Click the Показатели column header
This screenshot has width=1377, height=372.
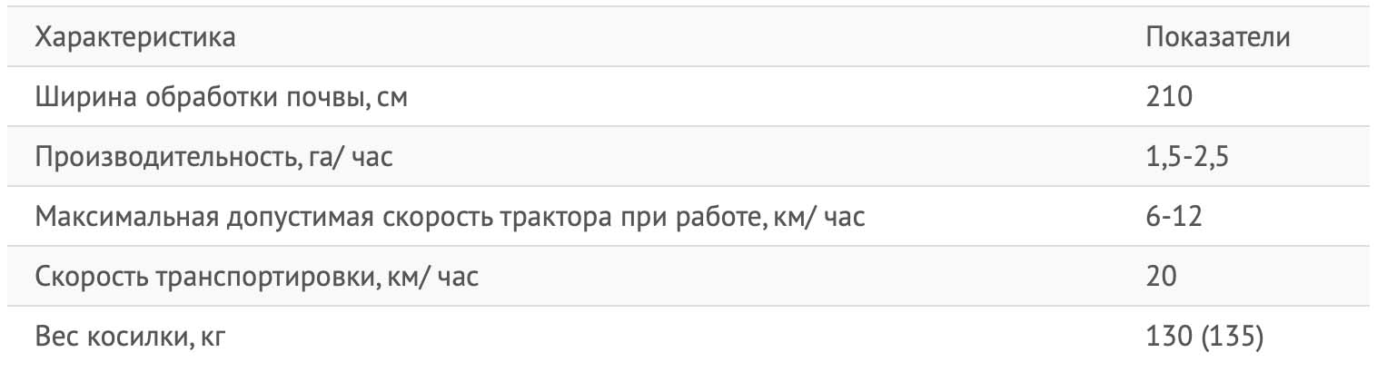coord(1218,39)
